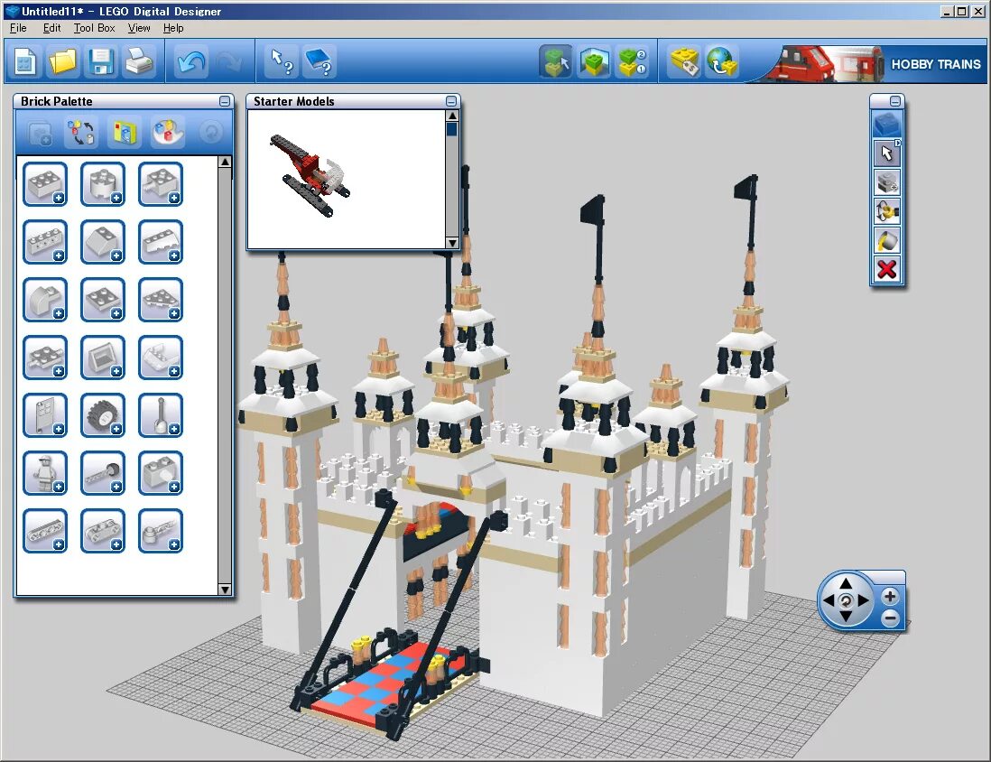The height and width of the screenshot is (762, 991).
Task: Expand the slope brick group
Action: point(103,242)
